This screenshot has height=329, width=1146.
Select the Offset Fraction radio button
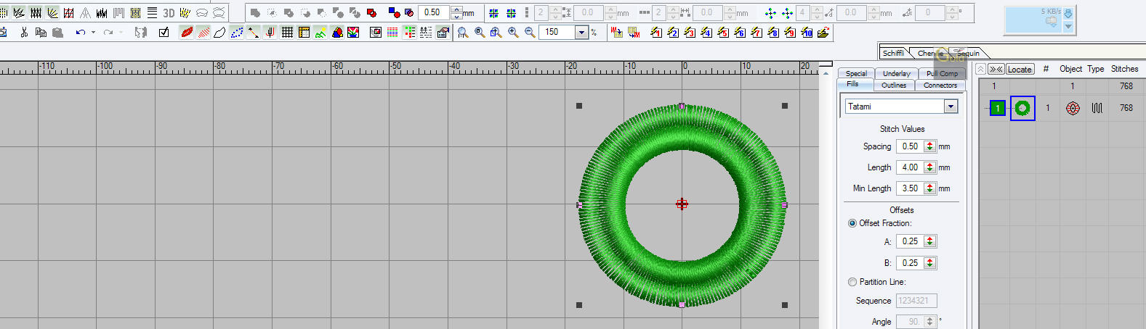pos(852,223)
